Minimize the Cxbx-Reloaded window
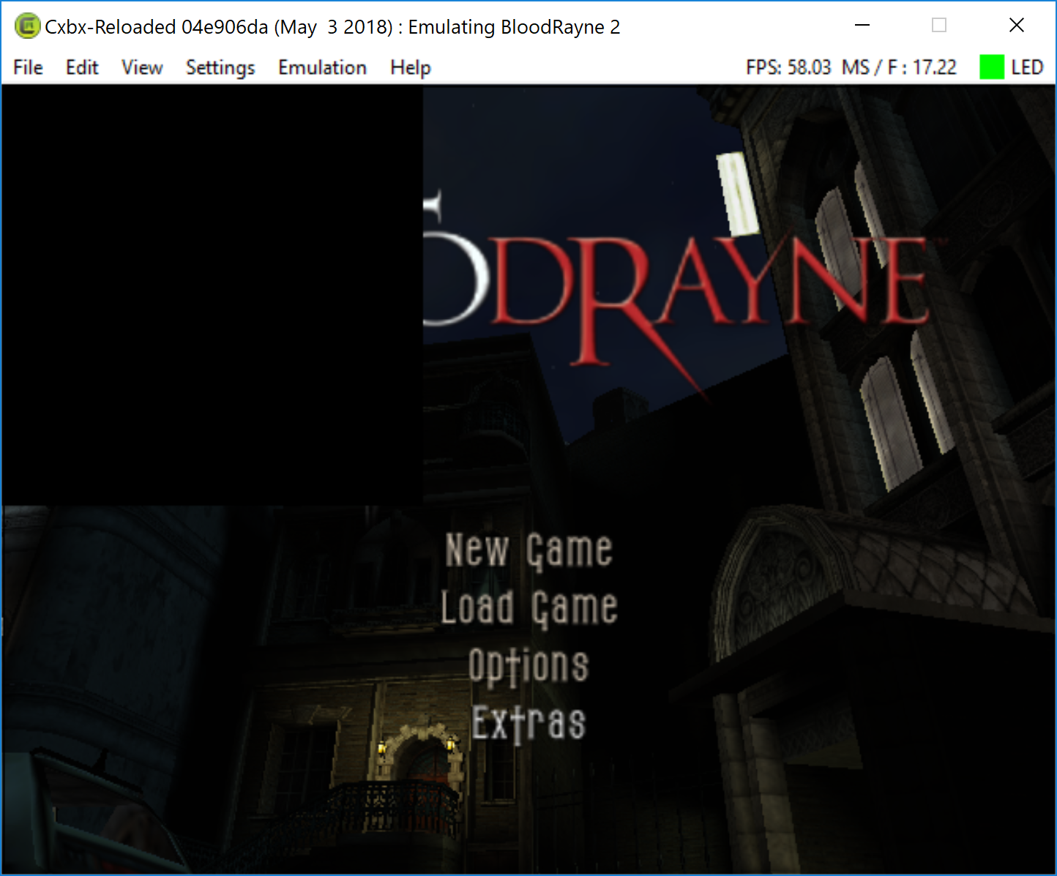The width and height of the screenshot is (1057, 876). tap(862, 26)
